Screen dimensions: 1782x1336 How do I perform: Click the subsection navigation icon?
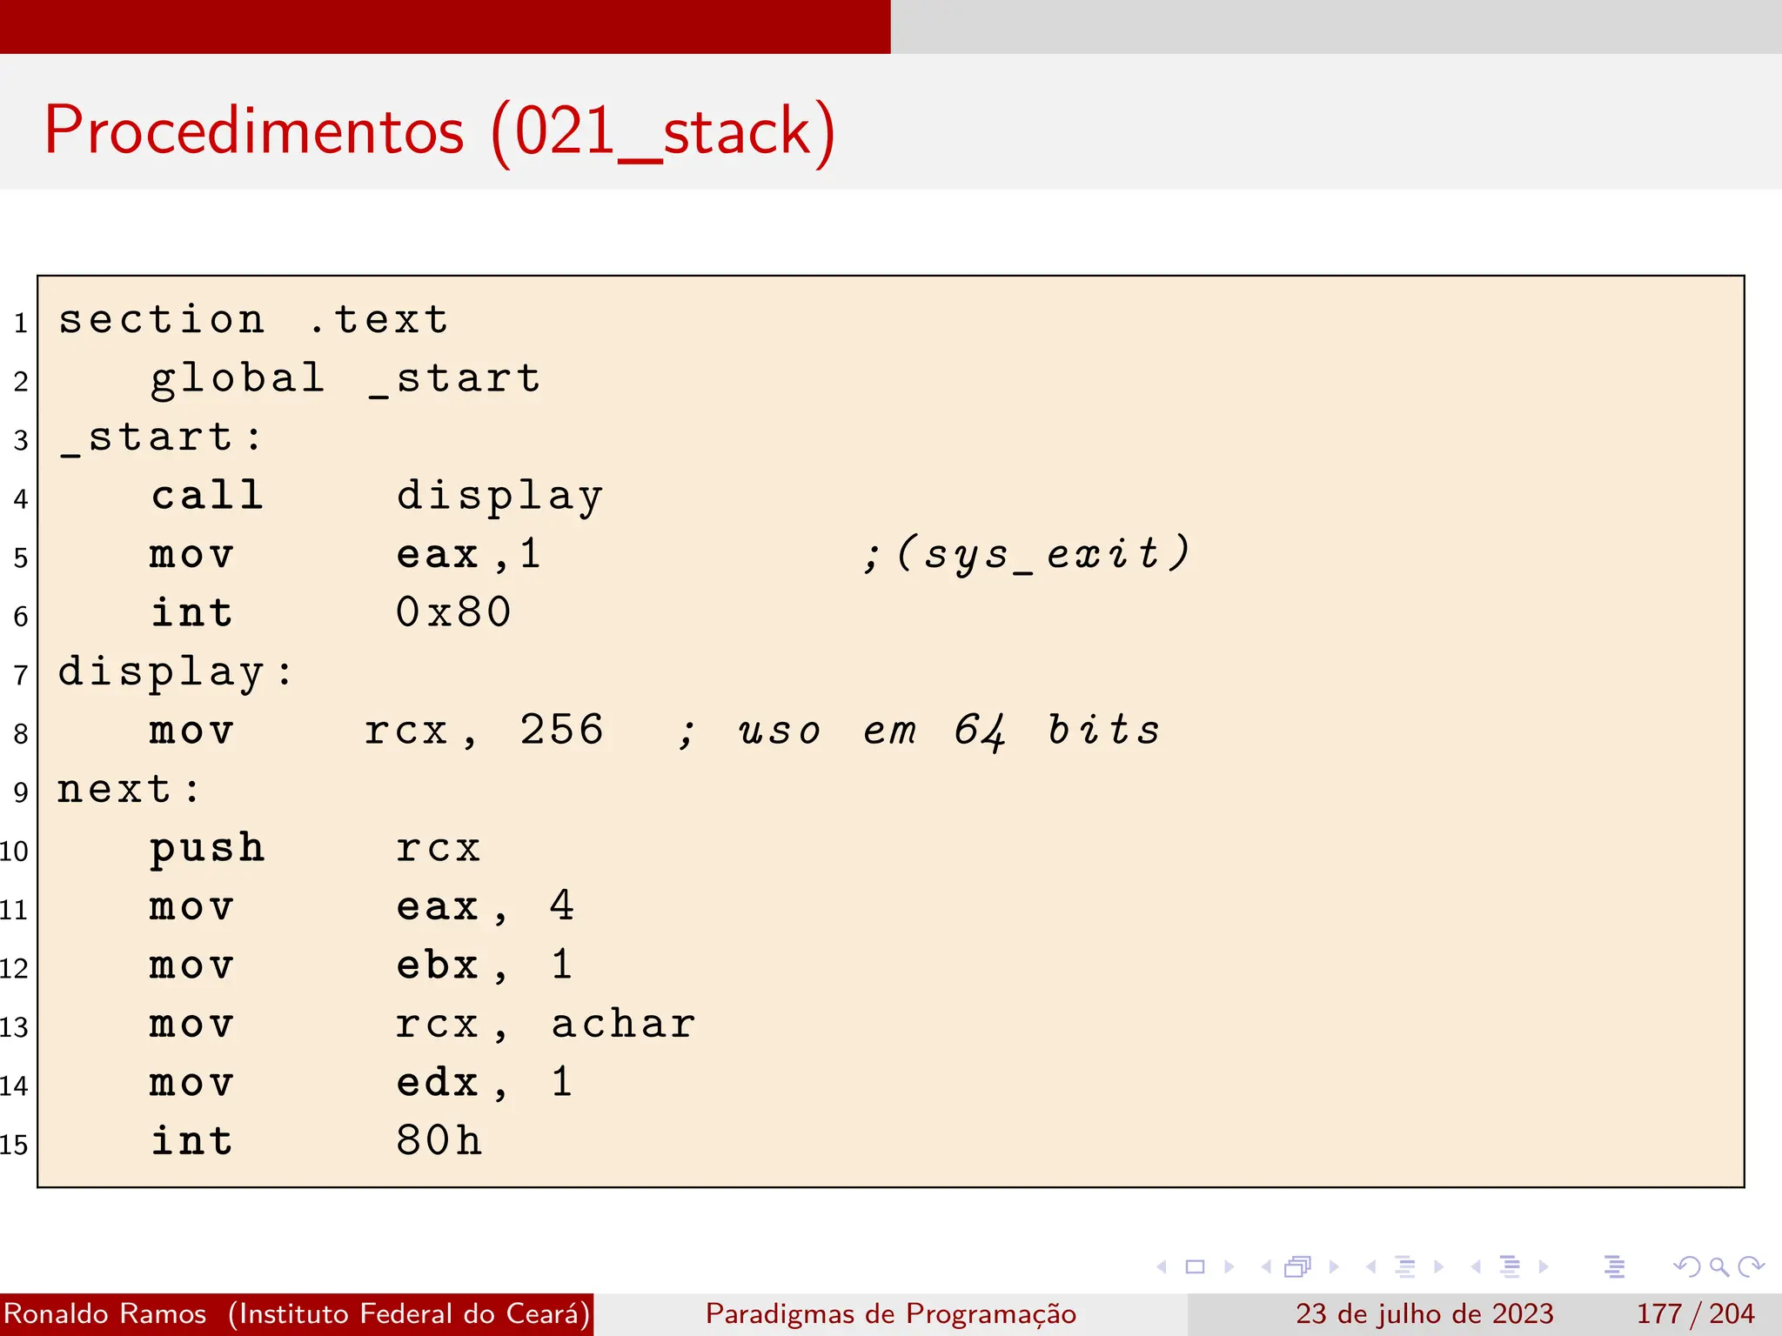(1405, 1266)
